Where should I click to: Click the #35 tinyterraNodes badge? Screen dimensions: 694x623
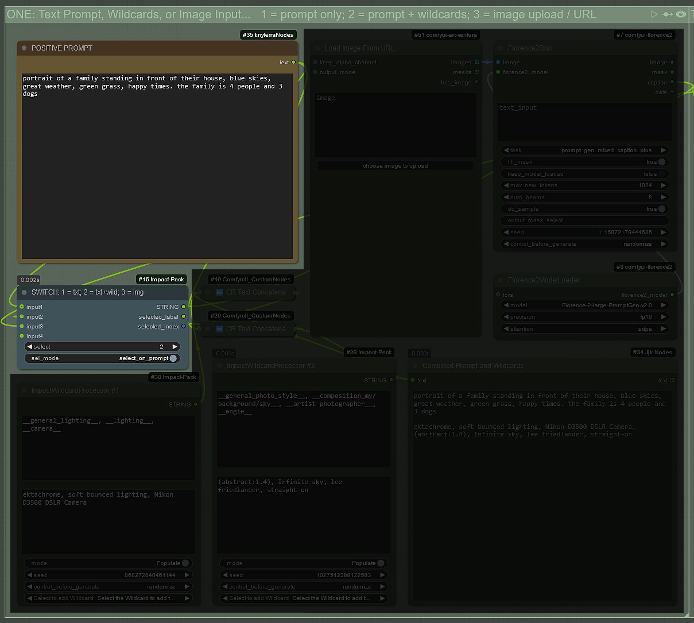[x=268, y=35]
